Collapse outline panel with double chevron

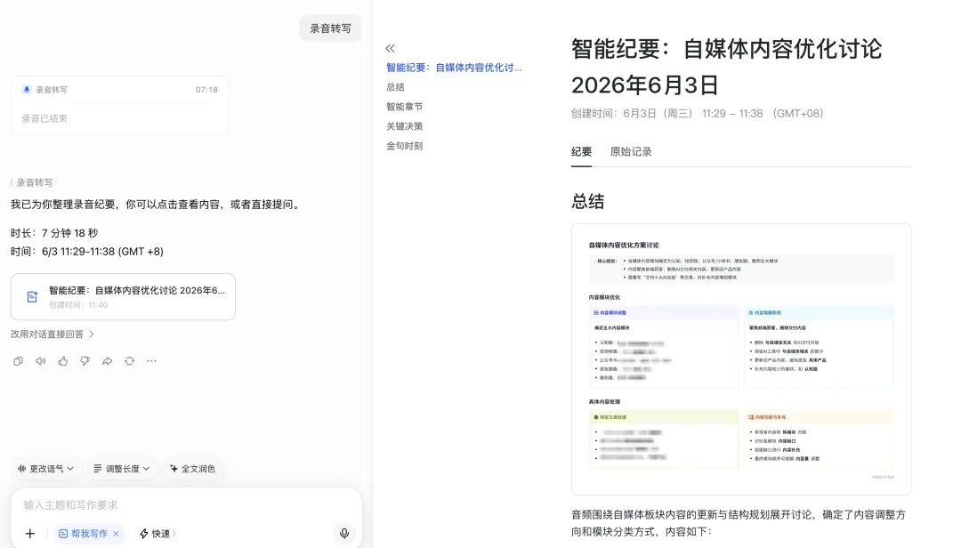[x=391, y=48]
